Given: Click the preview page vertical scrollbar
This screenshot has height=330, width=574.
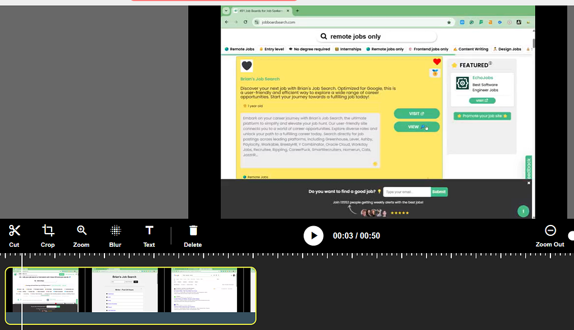Looking at the screenshot, I should click(533, 43).
